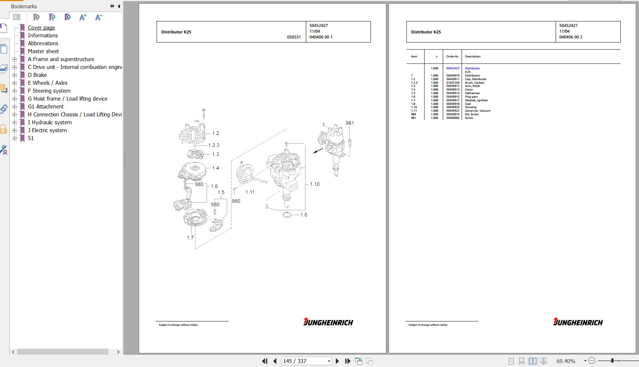Image resolution: width=639 pixels, height=367 pixels.
Task: Switch to facing pages view
Action: 533,361
